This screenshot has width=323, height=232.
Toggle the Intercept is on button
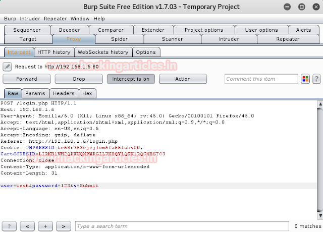(131, 79)
